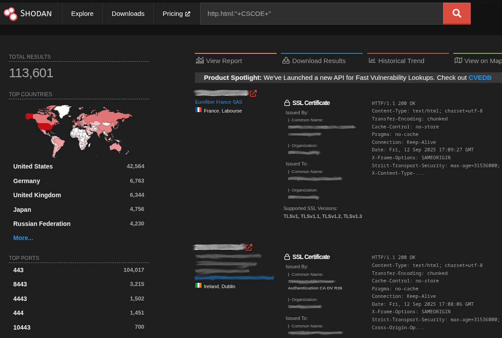Screen dimensions: 502x338
Task: Open the Explore menu
Action: click(82, 14)
